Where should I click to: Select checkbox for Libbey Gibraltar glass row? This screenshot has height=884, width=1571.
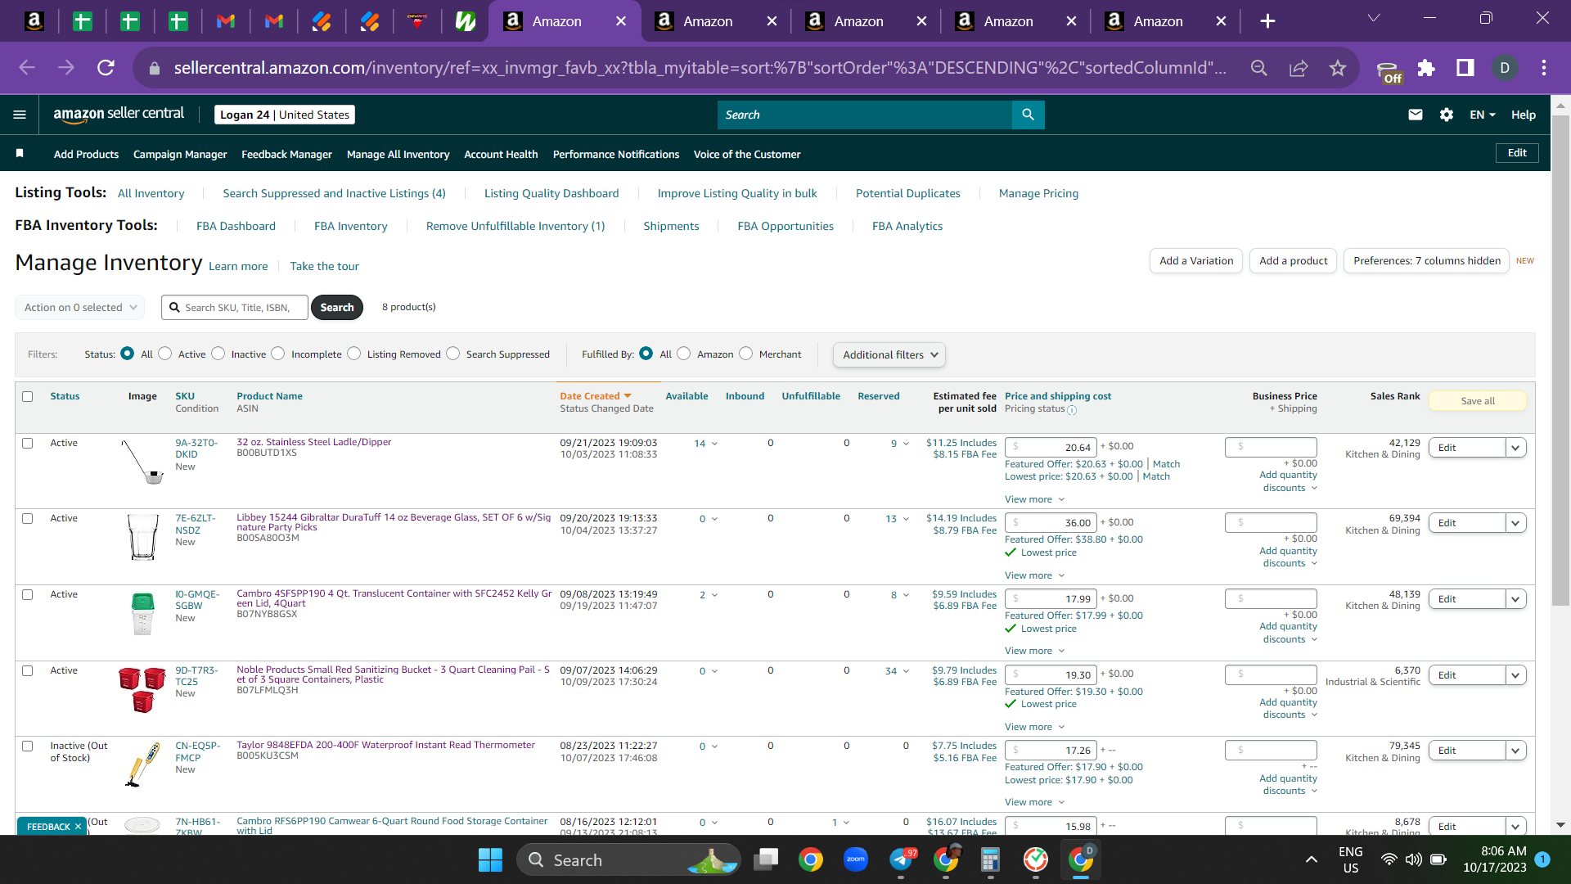click(28, 518)
